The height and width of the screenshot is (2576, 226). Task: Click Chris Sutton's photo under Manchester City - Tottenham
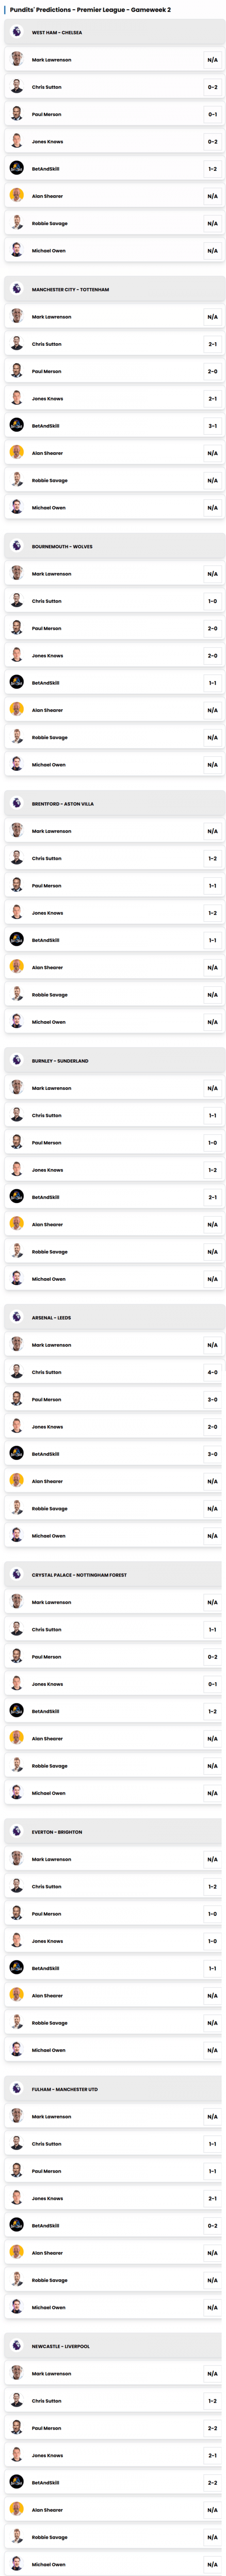[16, 344]
